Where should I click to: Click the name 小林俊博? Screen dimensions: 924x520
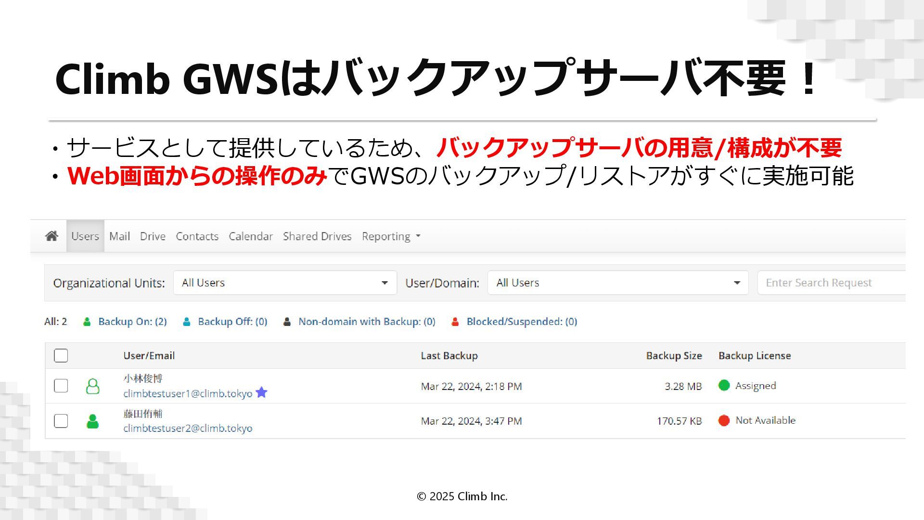coord(143,378)
